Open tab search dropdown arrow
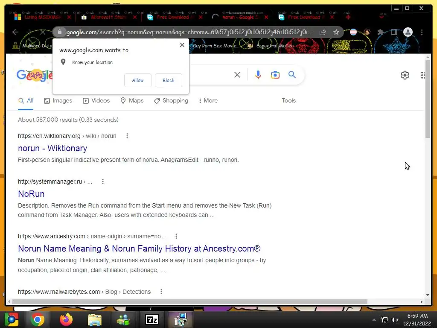Viewport: 437px width, 328px height. click(382, 17)
